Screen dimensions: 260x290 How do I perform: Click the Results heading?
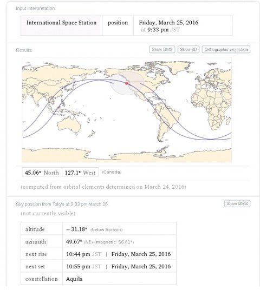pyautogui.click(x=24, y=50)
